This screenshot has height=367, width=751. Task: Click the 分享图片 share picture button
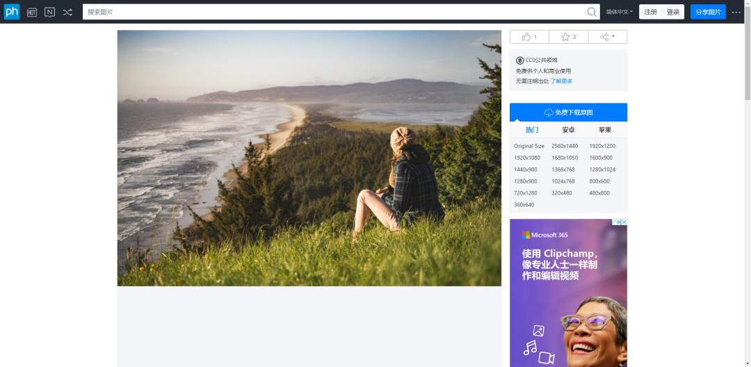[x=708, y=12]
